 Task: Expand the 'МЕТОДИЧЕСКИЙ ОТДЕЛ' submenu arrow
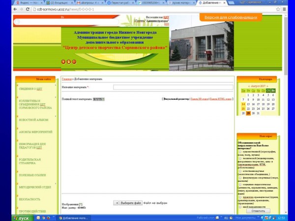(x=56, y=184)
